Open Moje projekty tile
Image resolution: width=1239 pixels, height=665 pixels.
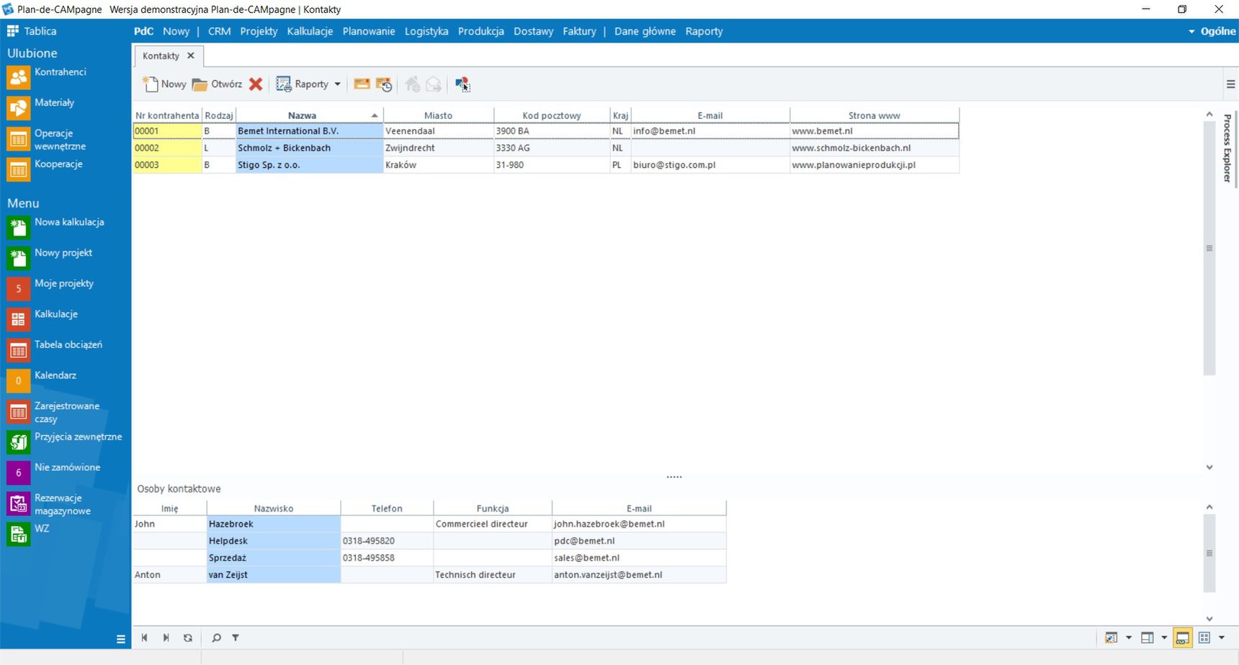pyautogui.click(x=50, y=289)
